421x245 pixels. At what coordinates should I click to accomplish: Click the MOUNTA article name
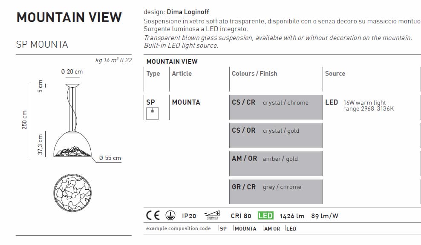tap(186, 102)
